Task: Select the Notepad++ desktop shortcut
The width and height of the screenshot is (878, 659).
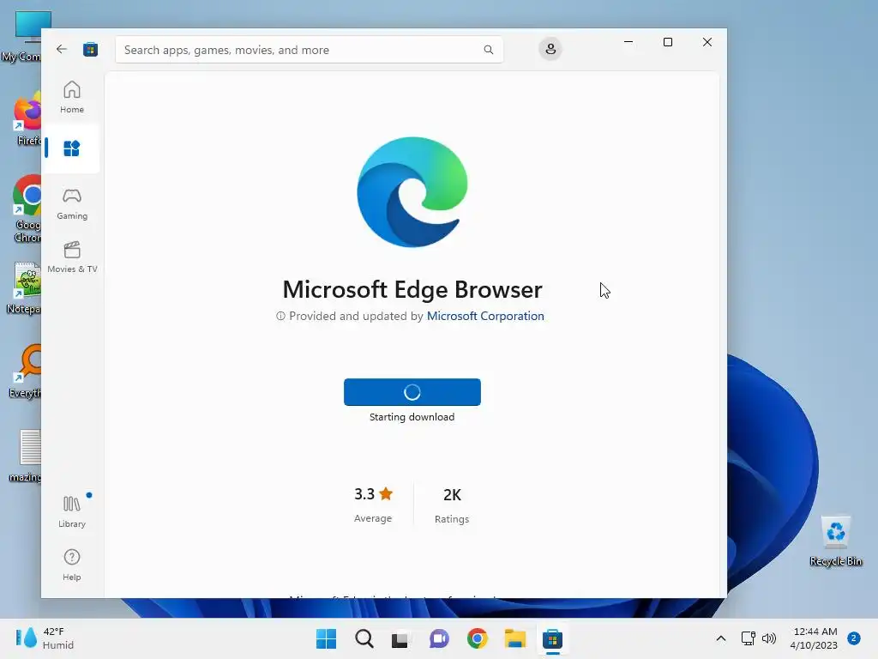Action: (x=23, y=288)
